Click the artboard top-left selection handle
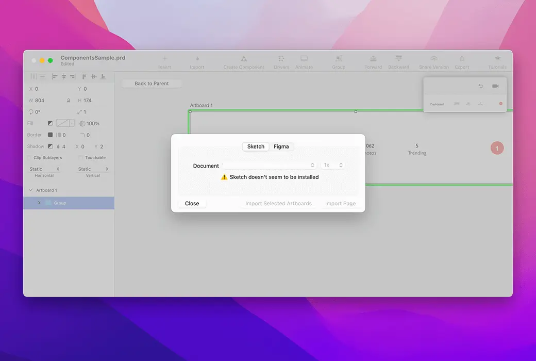 click(190, 111)
